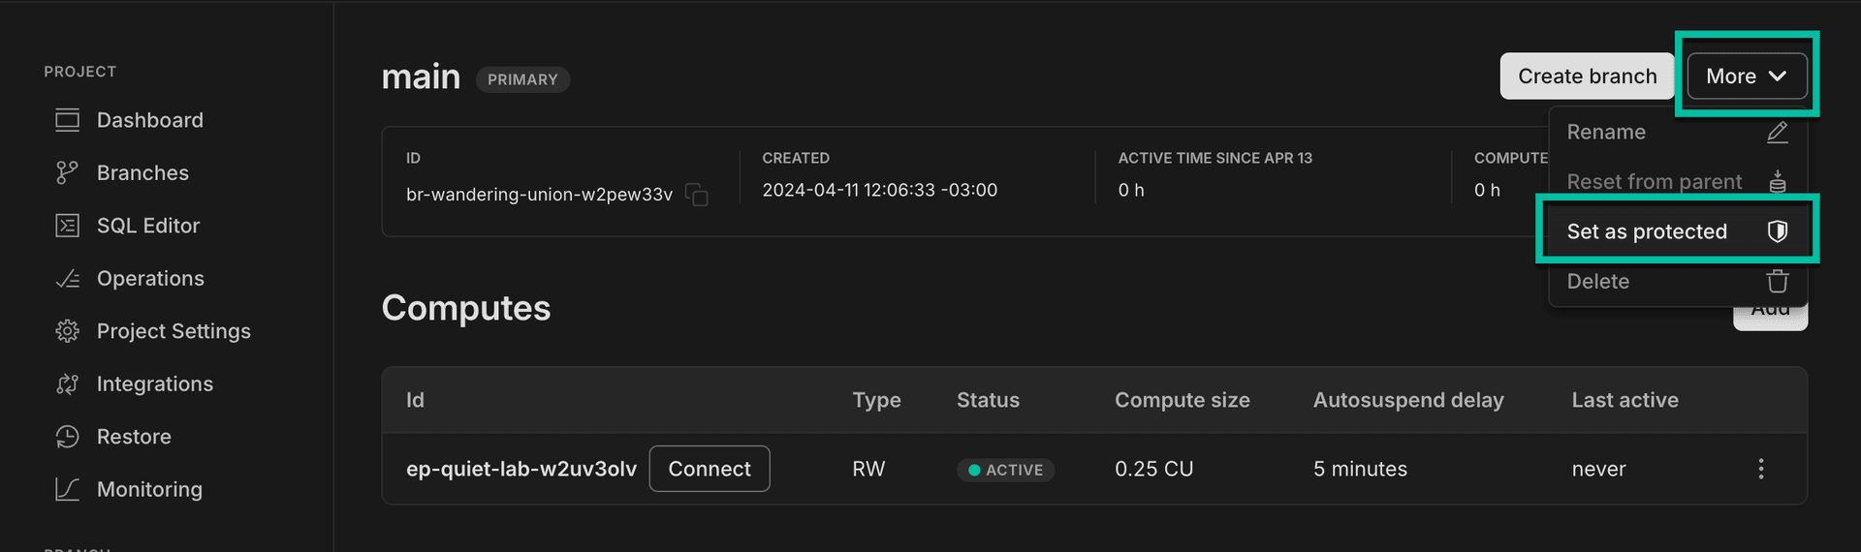Click the ACTIVE status badge

coord(1005,470)
